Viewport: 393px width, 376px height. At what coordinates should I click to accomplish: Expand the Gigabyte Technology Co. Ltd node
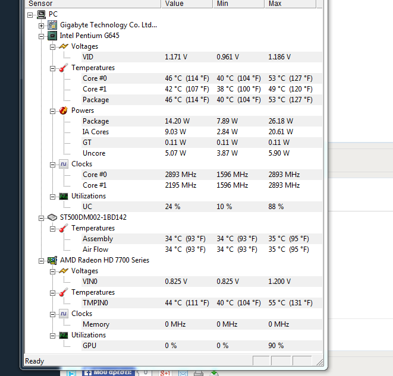(41, 26)
